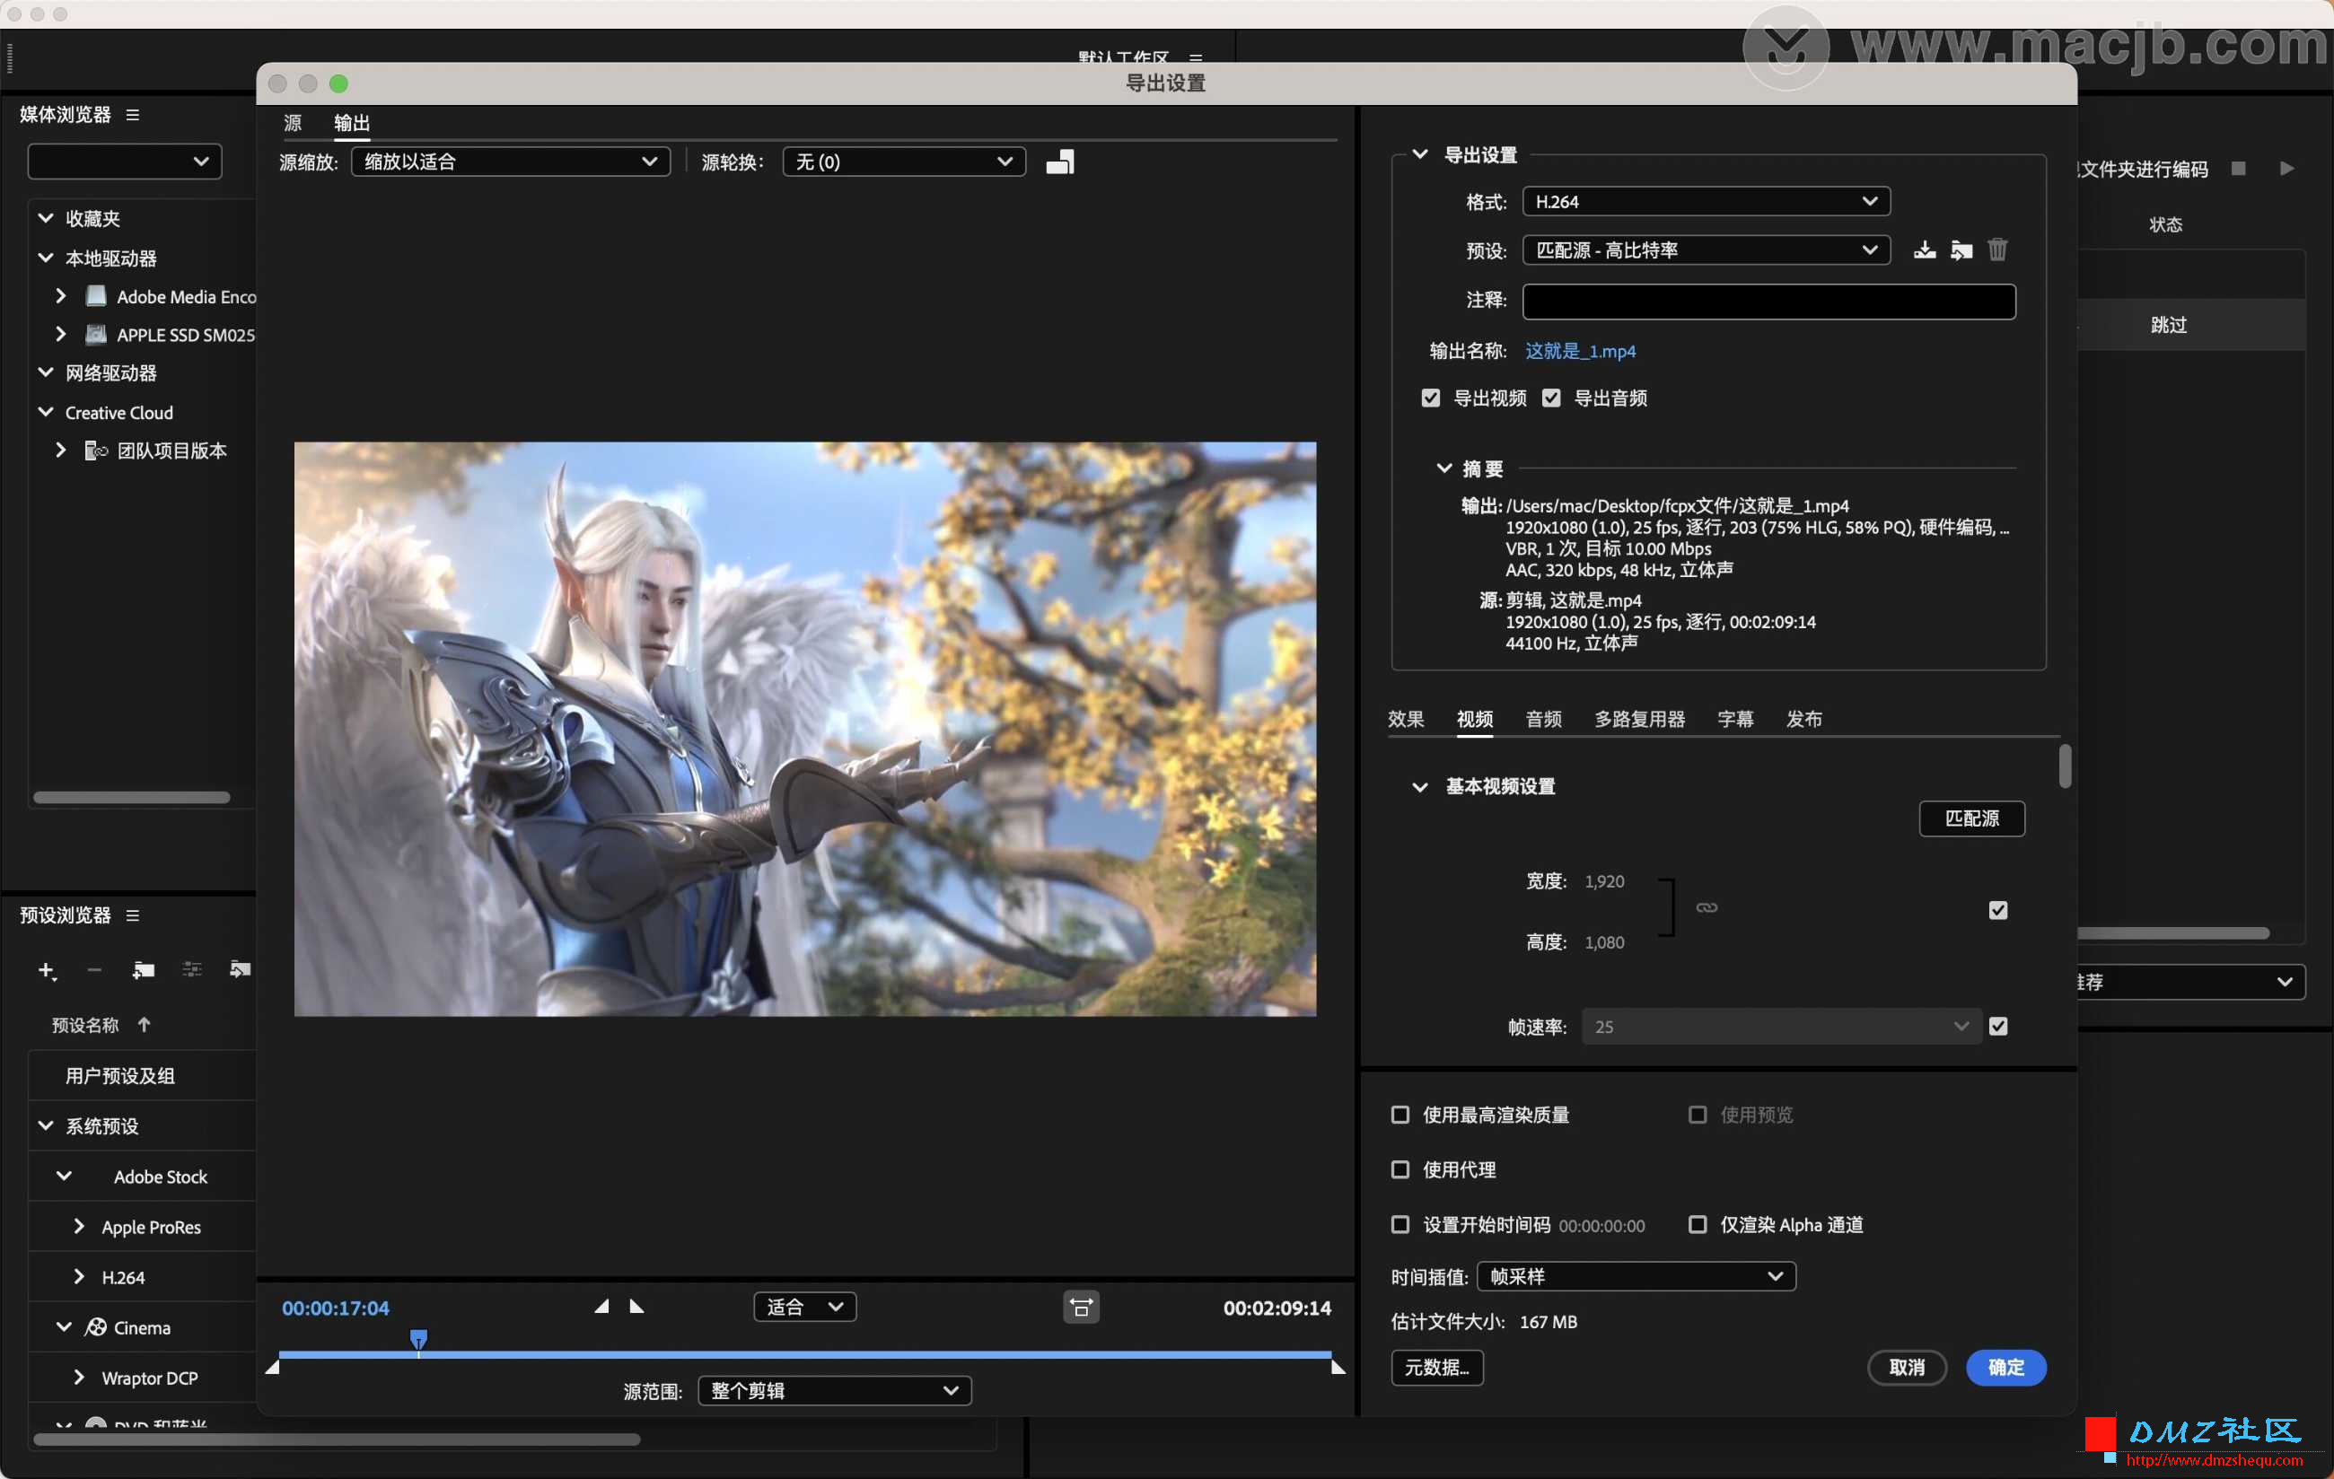Click the import preset icon
The image size is (2334, 1479).
click(x=1961, y=250)
